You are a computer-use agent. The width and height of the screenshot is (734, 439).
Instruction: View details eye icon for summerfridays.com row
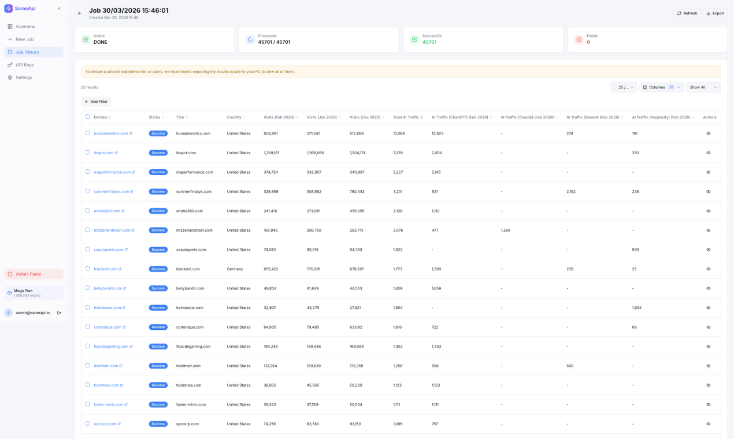tap(709, 192)
